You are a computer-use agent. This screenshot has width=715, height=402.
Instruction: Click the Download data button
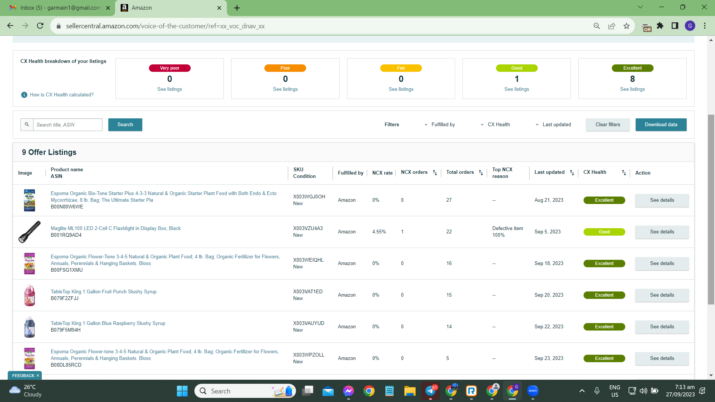(661, 125)
